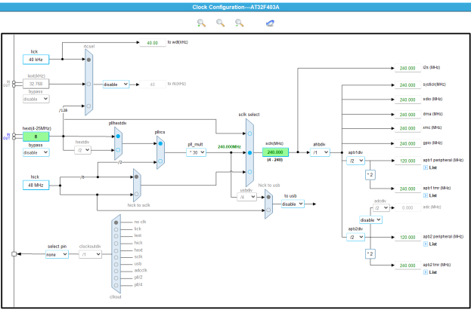471x310 pixels.
Task: Click the apb2 peripheral List link
Action: (x=435, y=244)
